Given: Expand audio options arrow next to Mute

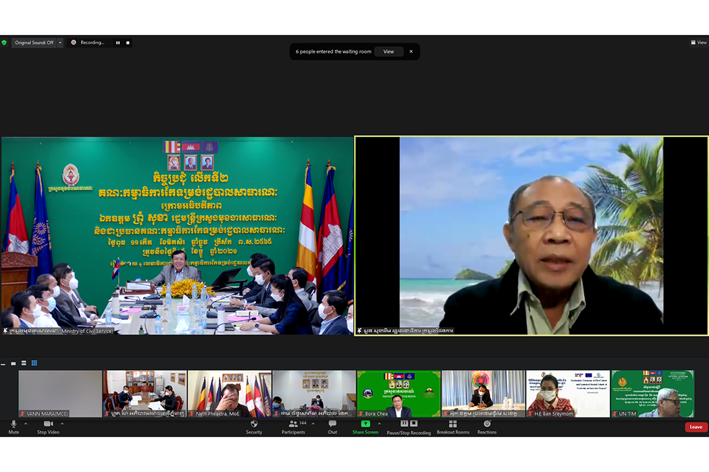Looking at the screenshot, I should pos(26,424).
